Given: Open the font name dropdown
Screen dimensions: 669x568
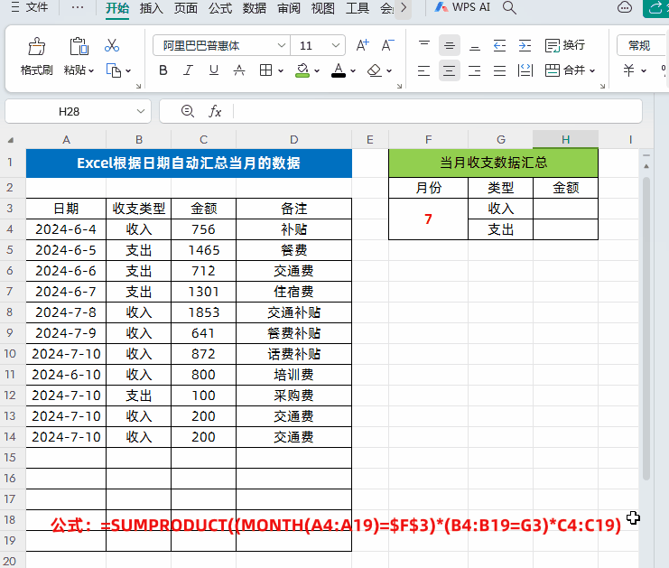Looking at the screenshot, I should [x=281, y=45].
